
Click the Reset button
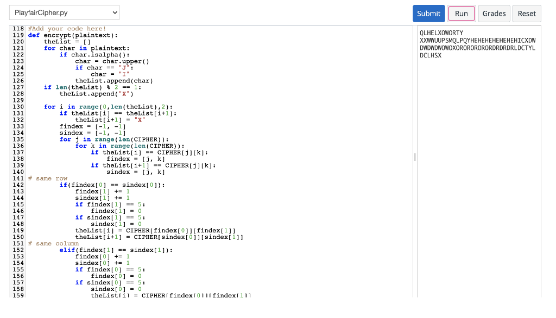[x=526, y=14]
